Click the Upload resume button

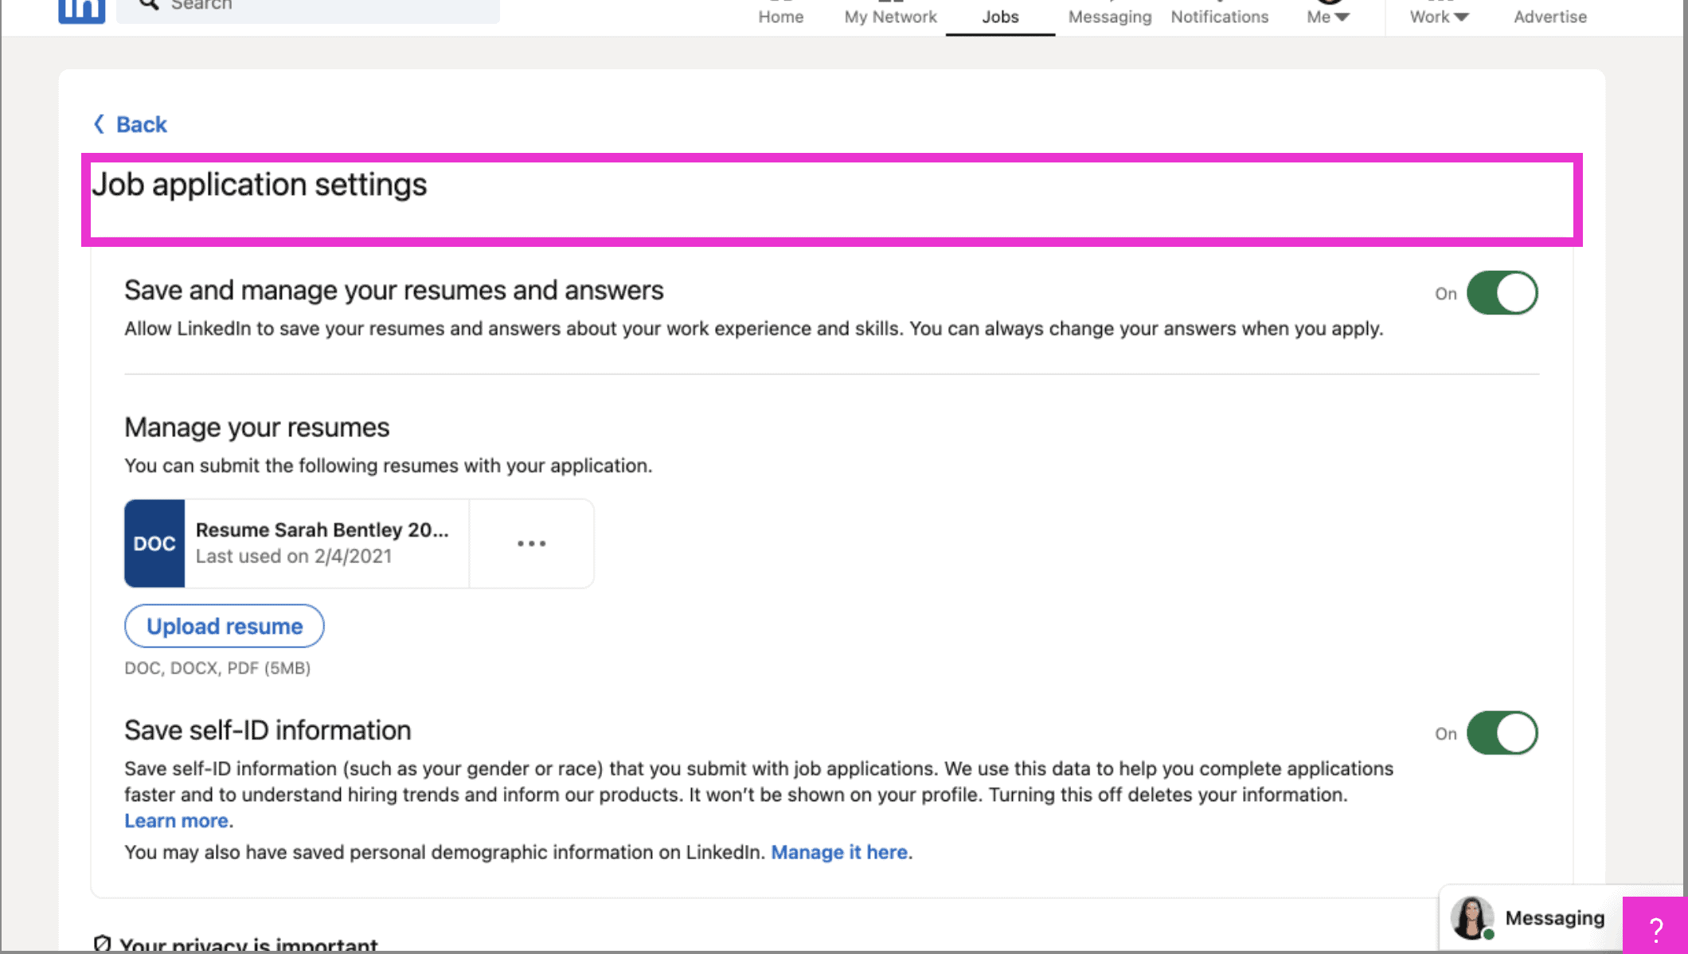click(x=224, y=626)
